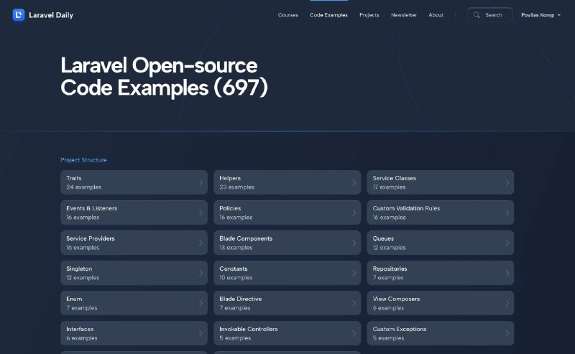
Task: Click chevron on Service Providers card
Action: pyautogui.click(x=201, y=243)
